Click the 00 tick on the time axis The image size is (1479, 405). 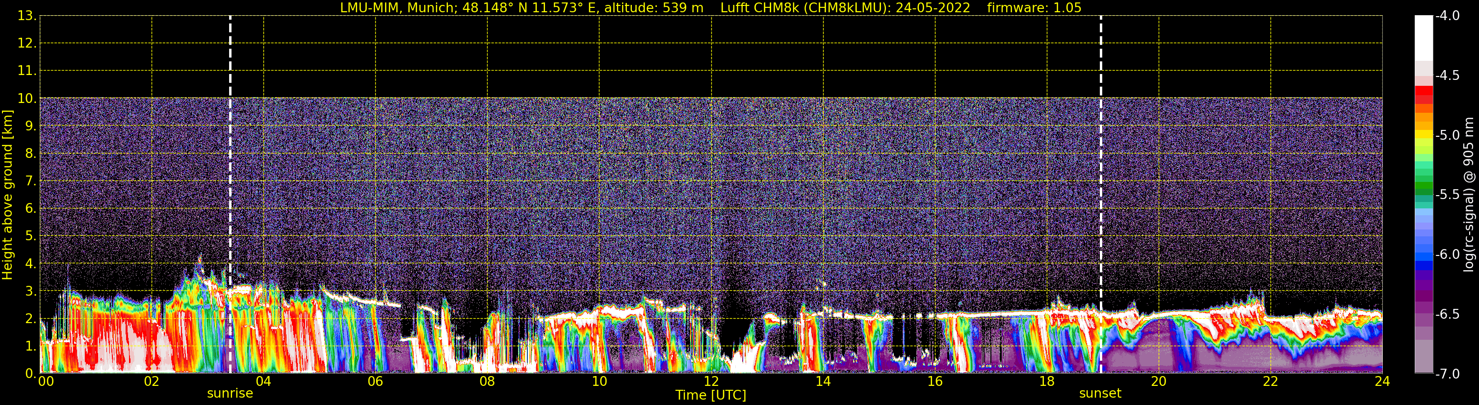[x=45, y=381]
